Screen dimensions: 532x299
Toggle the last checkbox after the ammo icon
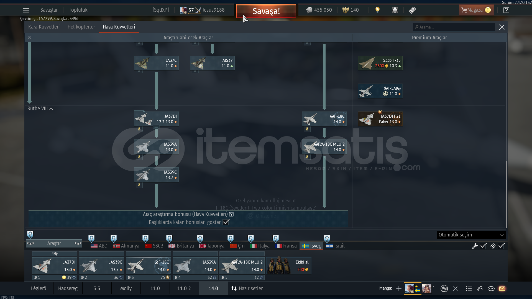501,246
